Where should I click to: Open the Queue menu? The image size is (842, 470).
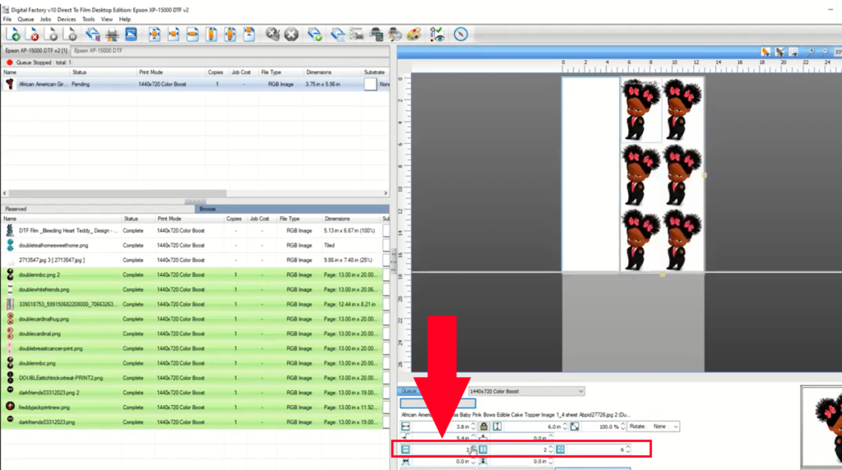point(25,20)
